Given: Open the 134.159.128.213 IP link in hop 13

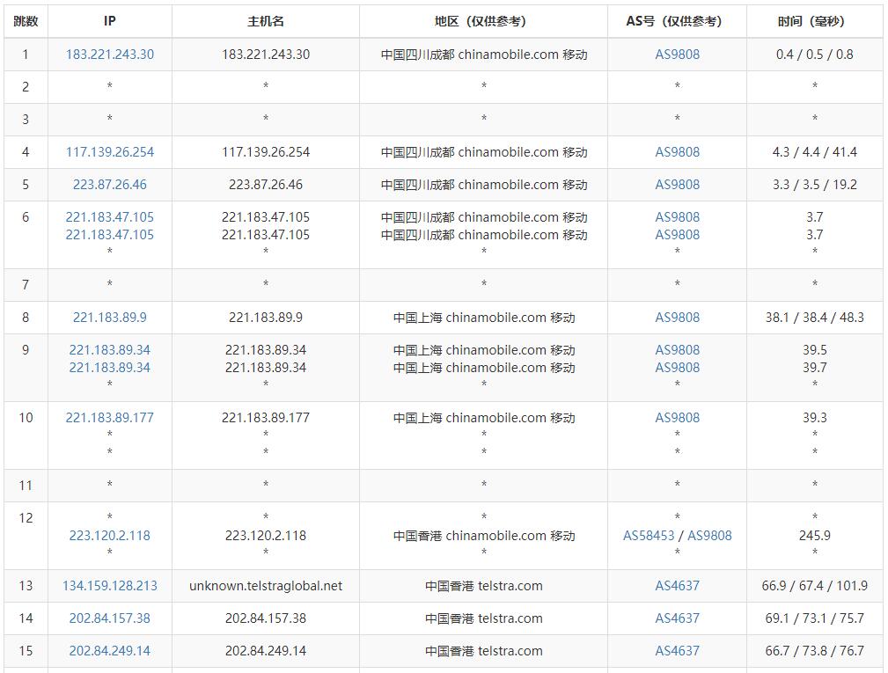Looking at the screenshot, I should click(x=110, y=586).
